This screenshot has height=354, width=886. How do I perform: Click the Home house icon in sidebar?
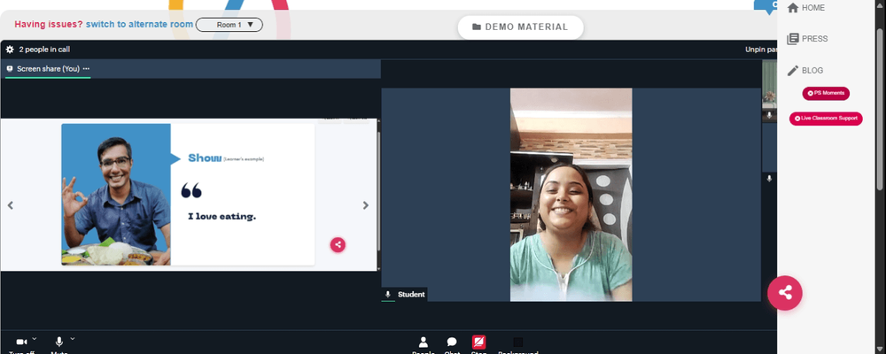793,8
